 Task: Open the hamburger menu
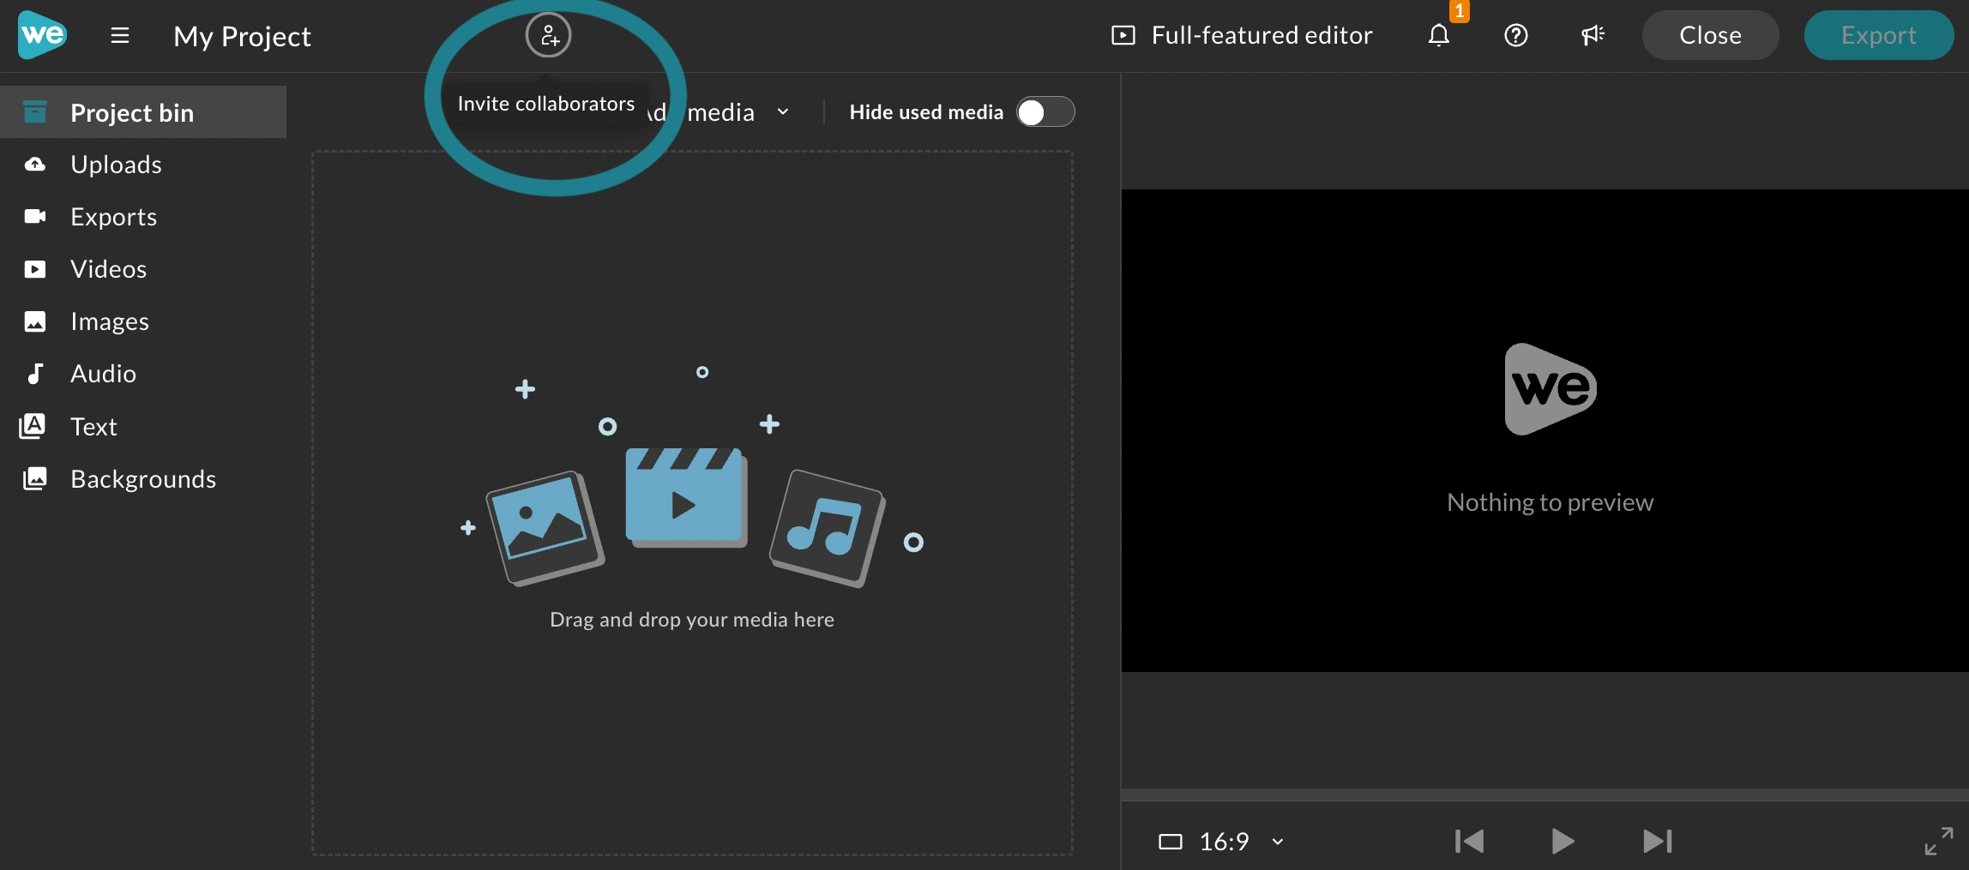(120, 35)
